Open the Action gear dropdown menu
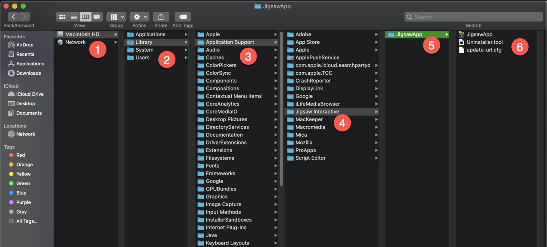This screenshot has height=247, width=547. coord(139,17)
